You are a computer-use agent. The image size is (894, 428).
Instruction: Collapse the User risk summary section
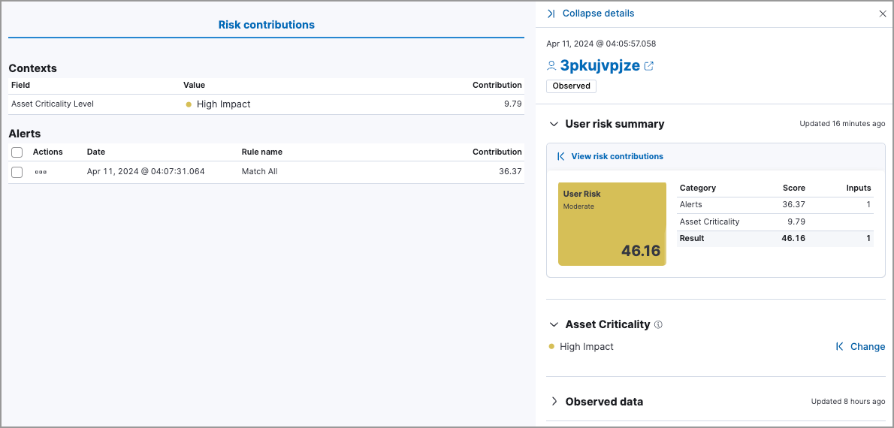coord(554,124)
